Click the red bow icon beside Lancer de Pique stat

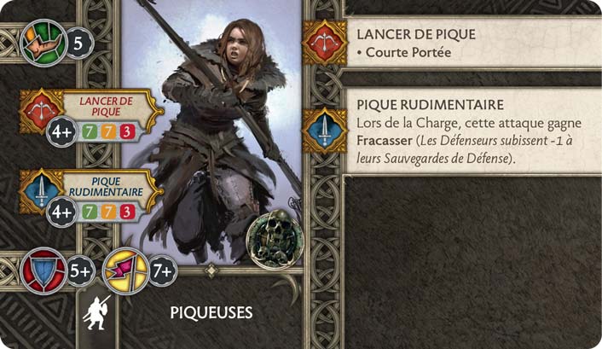[41, 111]
